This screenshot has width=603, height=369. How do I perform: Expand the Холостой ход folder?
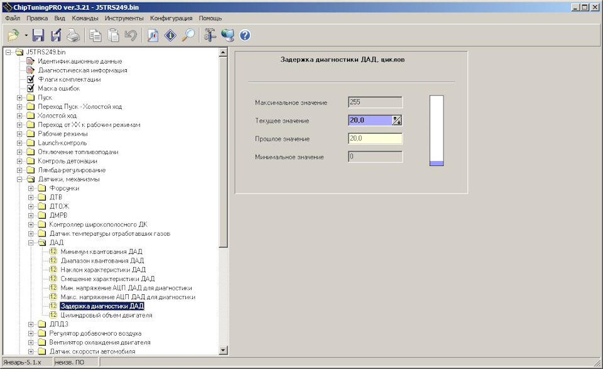coord(19,116)
